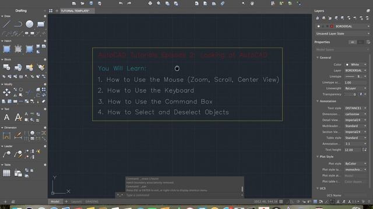Viewport: 373px width, 209px height.
Task: Click the command line input field
Action: click(x=182, y=195)
